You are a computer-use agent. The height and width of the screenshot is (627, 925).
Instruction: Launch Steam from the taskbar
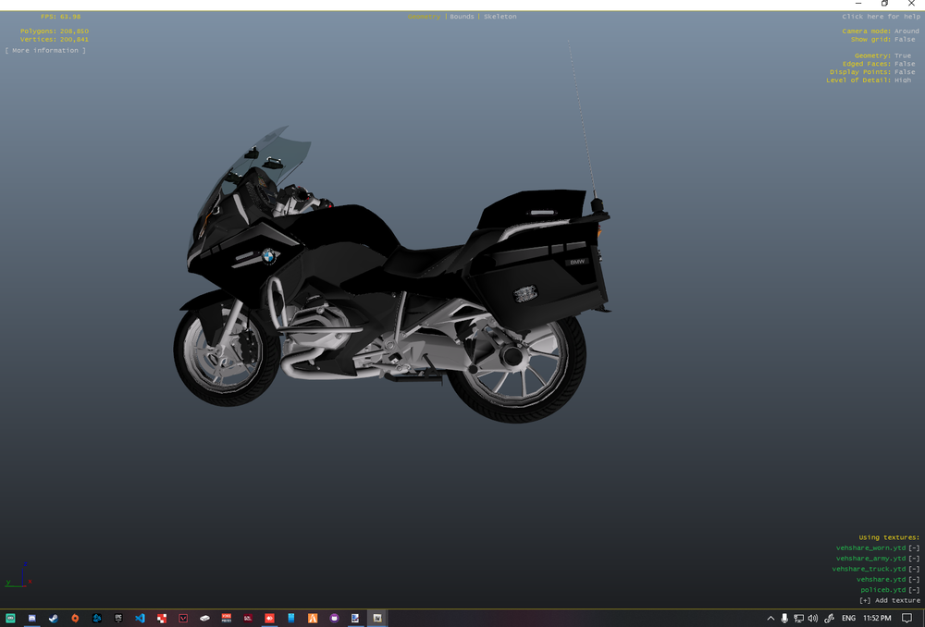(53, 618)
